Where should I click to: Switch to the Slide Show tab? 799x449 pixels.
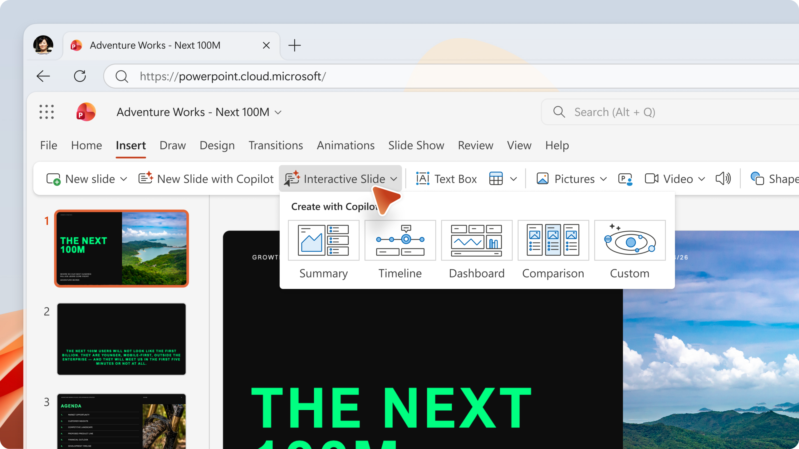point(416,145)
